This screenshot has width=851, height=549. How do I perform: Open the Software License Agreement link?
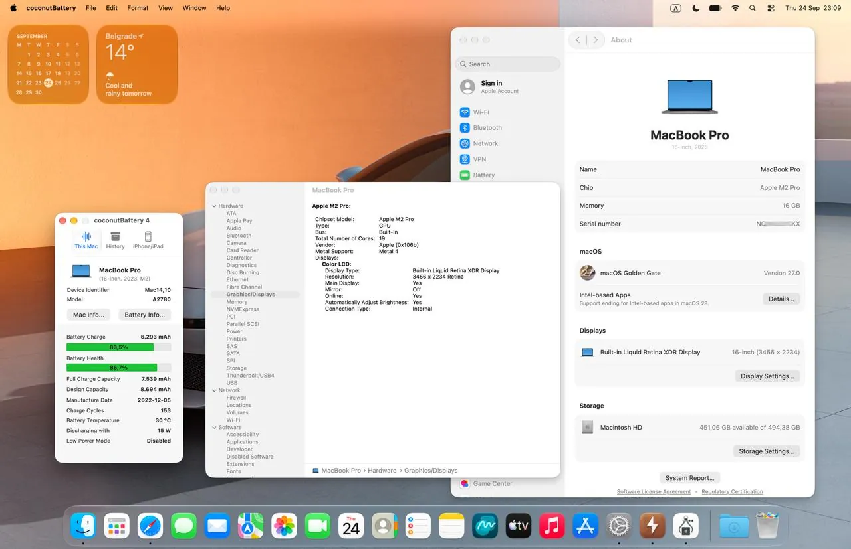[x=654, y=492]
